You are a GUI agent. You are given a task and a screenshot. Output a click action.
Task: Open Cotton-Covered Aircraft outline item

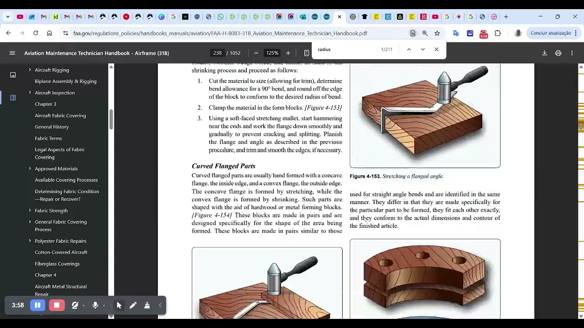point(61,252)
